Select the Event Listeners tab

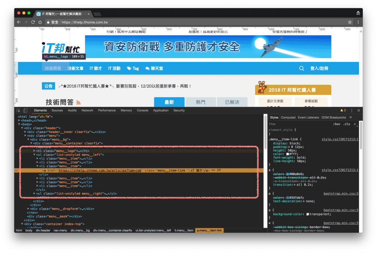(308, 117)
